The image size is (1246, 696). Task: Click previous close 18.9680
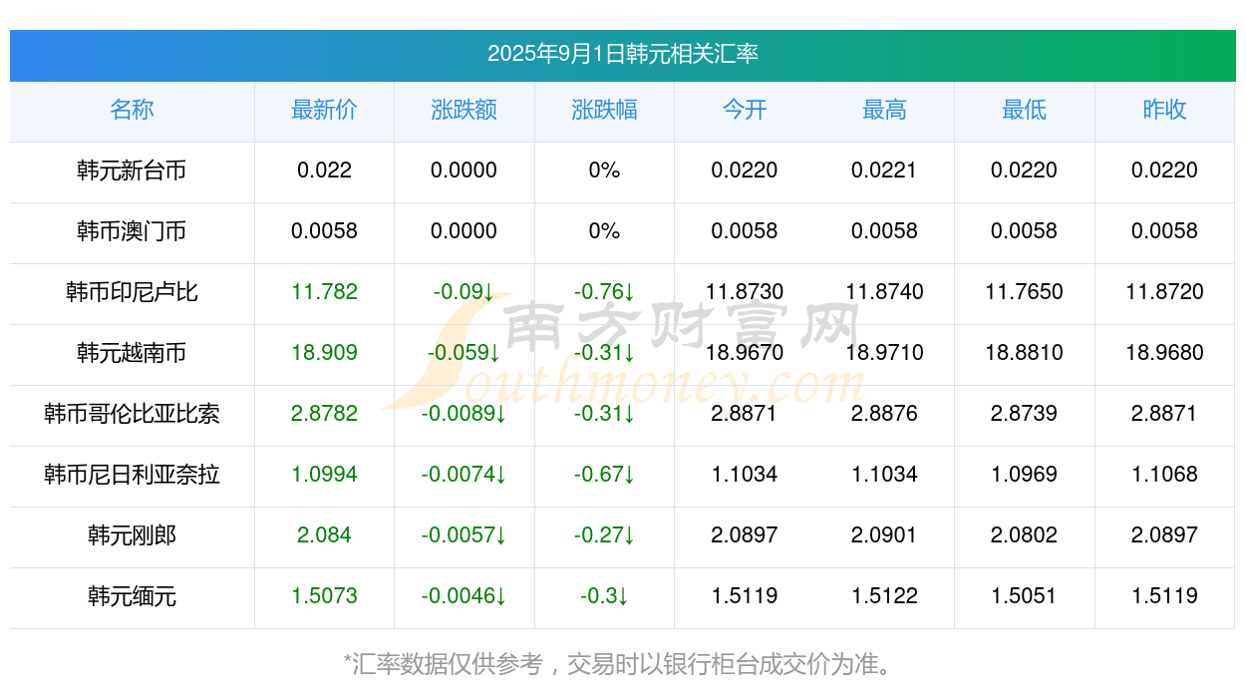coord(1164,353)
